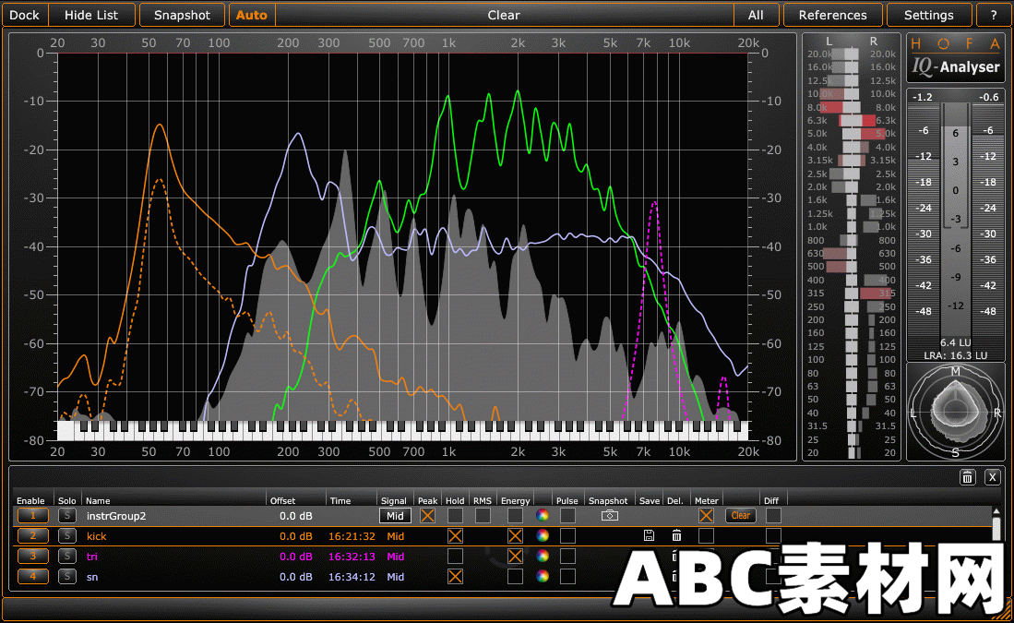The image size is (1014, 623).
Task: Open help via the question mark icon
Action: (994, 14)
